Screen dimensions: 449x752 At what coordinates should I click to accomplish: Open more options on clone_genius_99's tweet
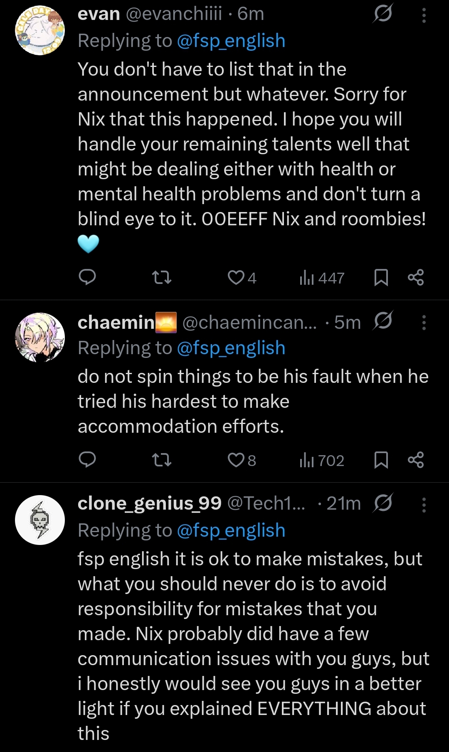pos(424,505)
